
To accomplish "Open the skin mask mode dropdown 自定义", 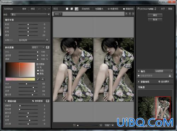I will pyautogui.click(x=38, y=47).
